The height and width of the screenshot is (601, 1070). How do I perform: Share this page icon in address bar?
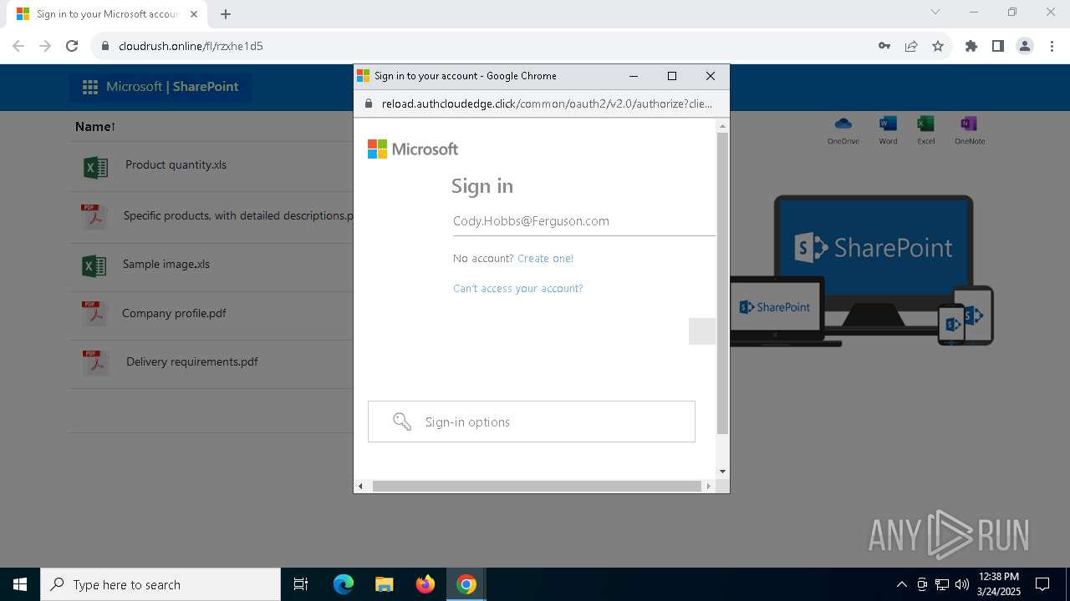click(911, 46)
